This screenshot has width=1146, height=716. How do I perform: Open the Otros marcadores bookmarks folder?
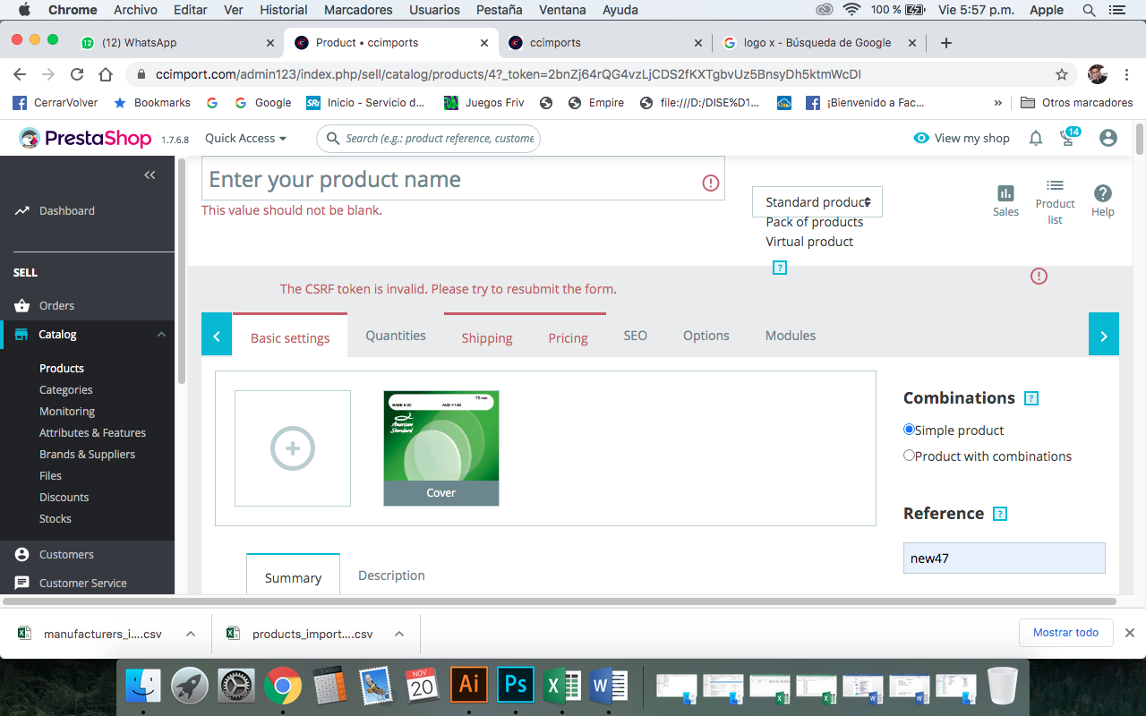(1077, 103)
